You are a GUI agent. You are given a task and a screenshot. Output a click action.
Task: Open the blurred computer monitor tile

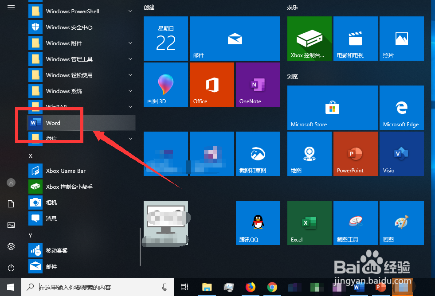[166, 223]
